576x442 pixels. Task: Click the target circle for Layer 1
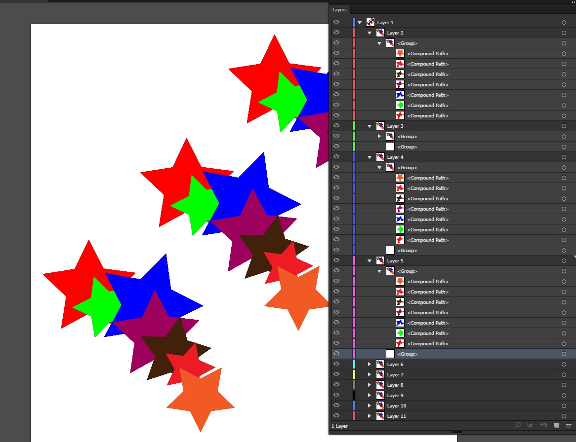564,23
